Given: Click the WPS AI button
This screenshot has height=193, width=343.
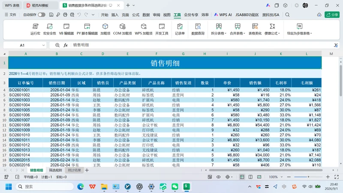Looking at the screenshot, I should click(223, 15).
